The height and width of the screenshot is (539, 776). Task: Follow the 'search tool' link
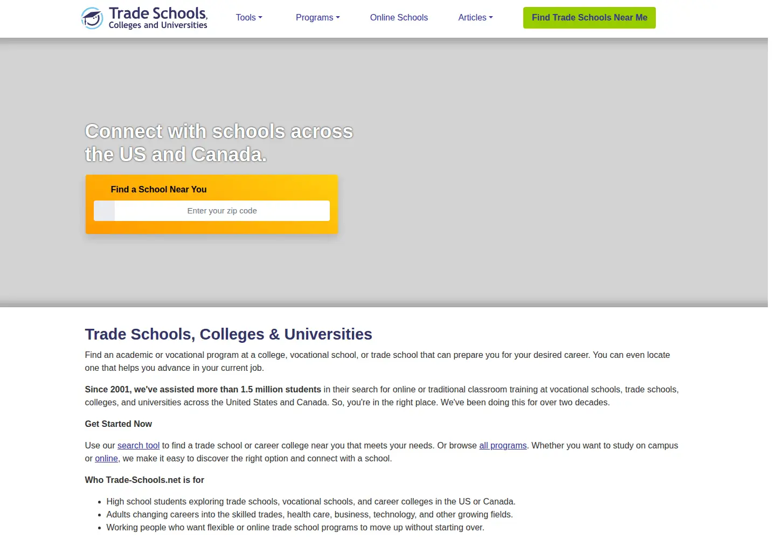[x=138, y=446]
